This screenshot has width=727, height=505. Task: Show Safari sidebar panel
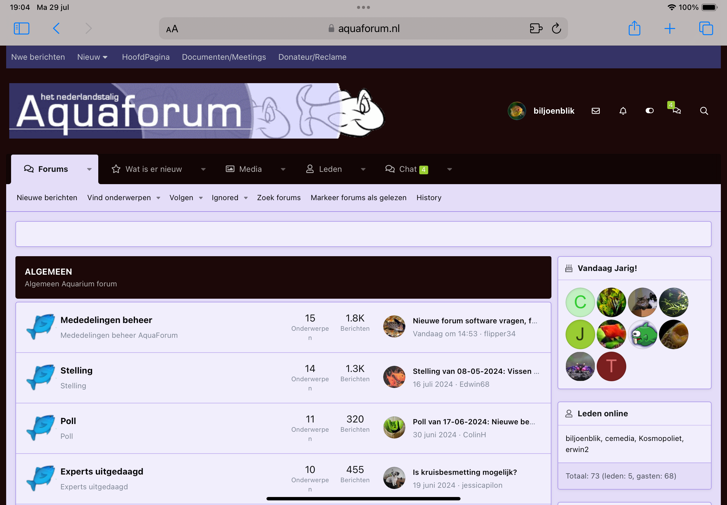pos(22,28)
